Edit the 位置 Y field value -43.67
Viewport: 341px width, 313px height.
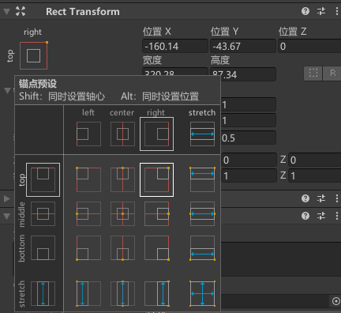pos(243,47)
